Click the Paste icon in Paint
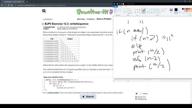Image resolution: width=192 pixels, height=108 pixels. [115, 10]
